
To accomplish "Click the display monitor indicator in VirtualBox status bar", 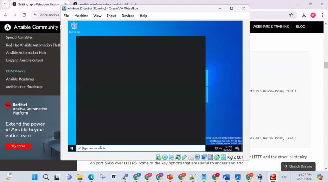I will (x=197, y=157).
